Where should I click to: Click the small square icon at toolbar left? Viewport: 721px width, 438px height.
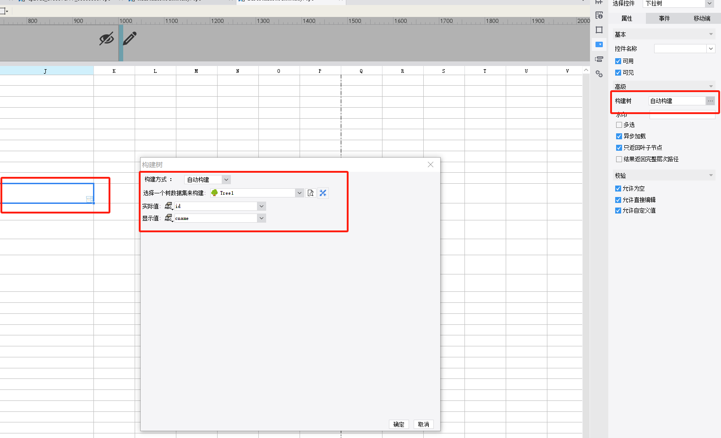[3, 11]
